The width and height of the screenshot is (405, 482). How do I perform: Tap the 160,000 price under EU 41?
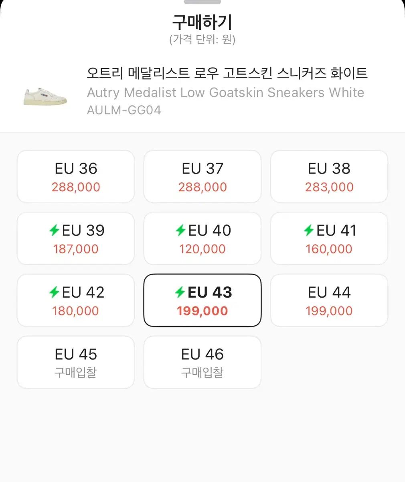(x=329, y=249)
